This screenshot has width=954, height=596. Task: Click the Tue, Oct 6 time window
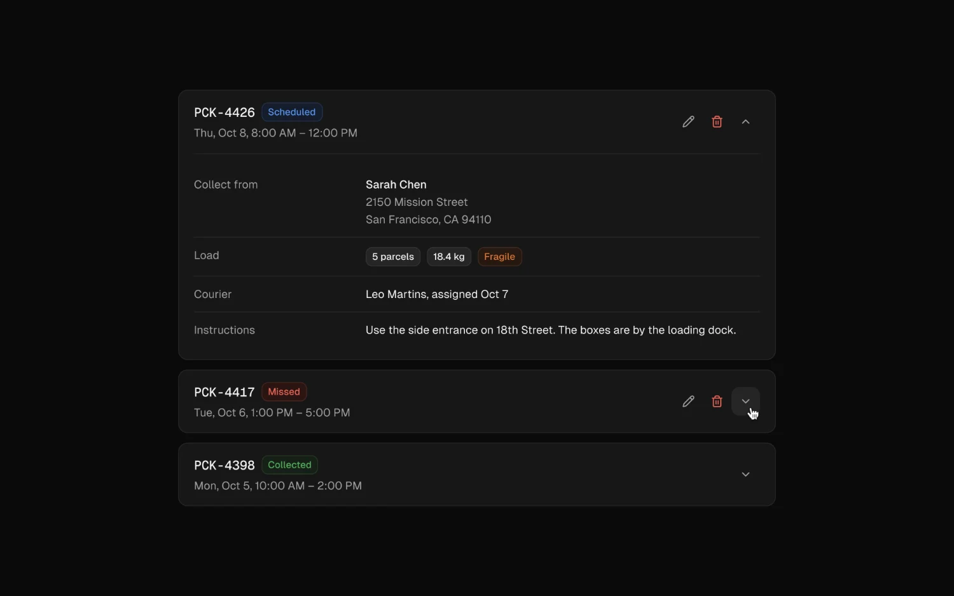click(x=272, y=412)
